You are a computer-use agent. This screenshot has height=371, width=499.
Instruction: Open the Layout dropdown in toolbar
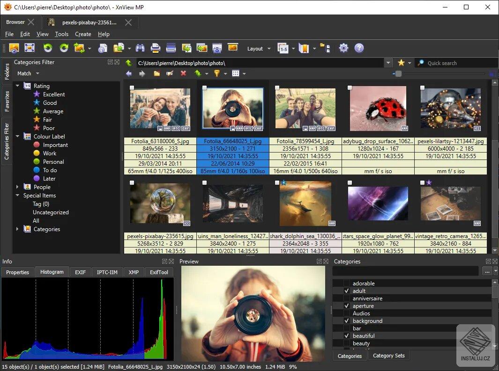click(x=259, y=49)
